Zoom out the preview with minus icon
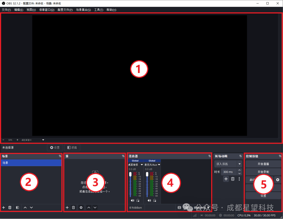 coord(3,140)
